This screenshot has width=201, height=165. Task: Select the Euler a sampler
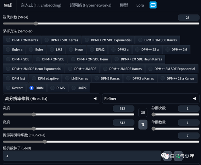coord(14,49)
